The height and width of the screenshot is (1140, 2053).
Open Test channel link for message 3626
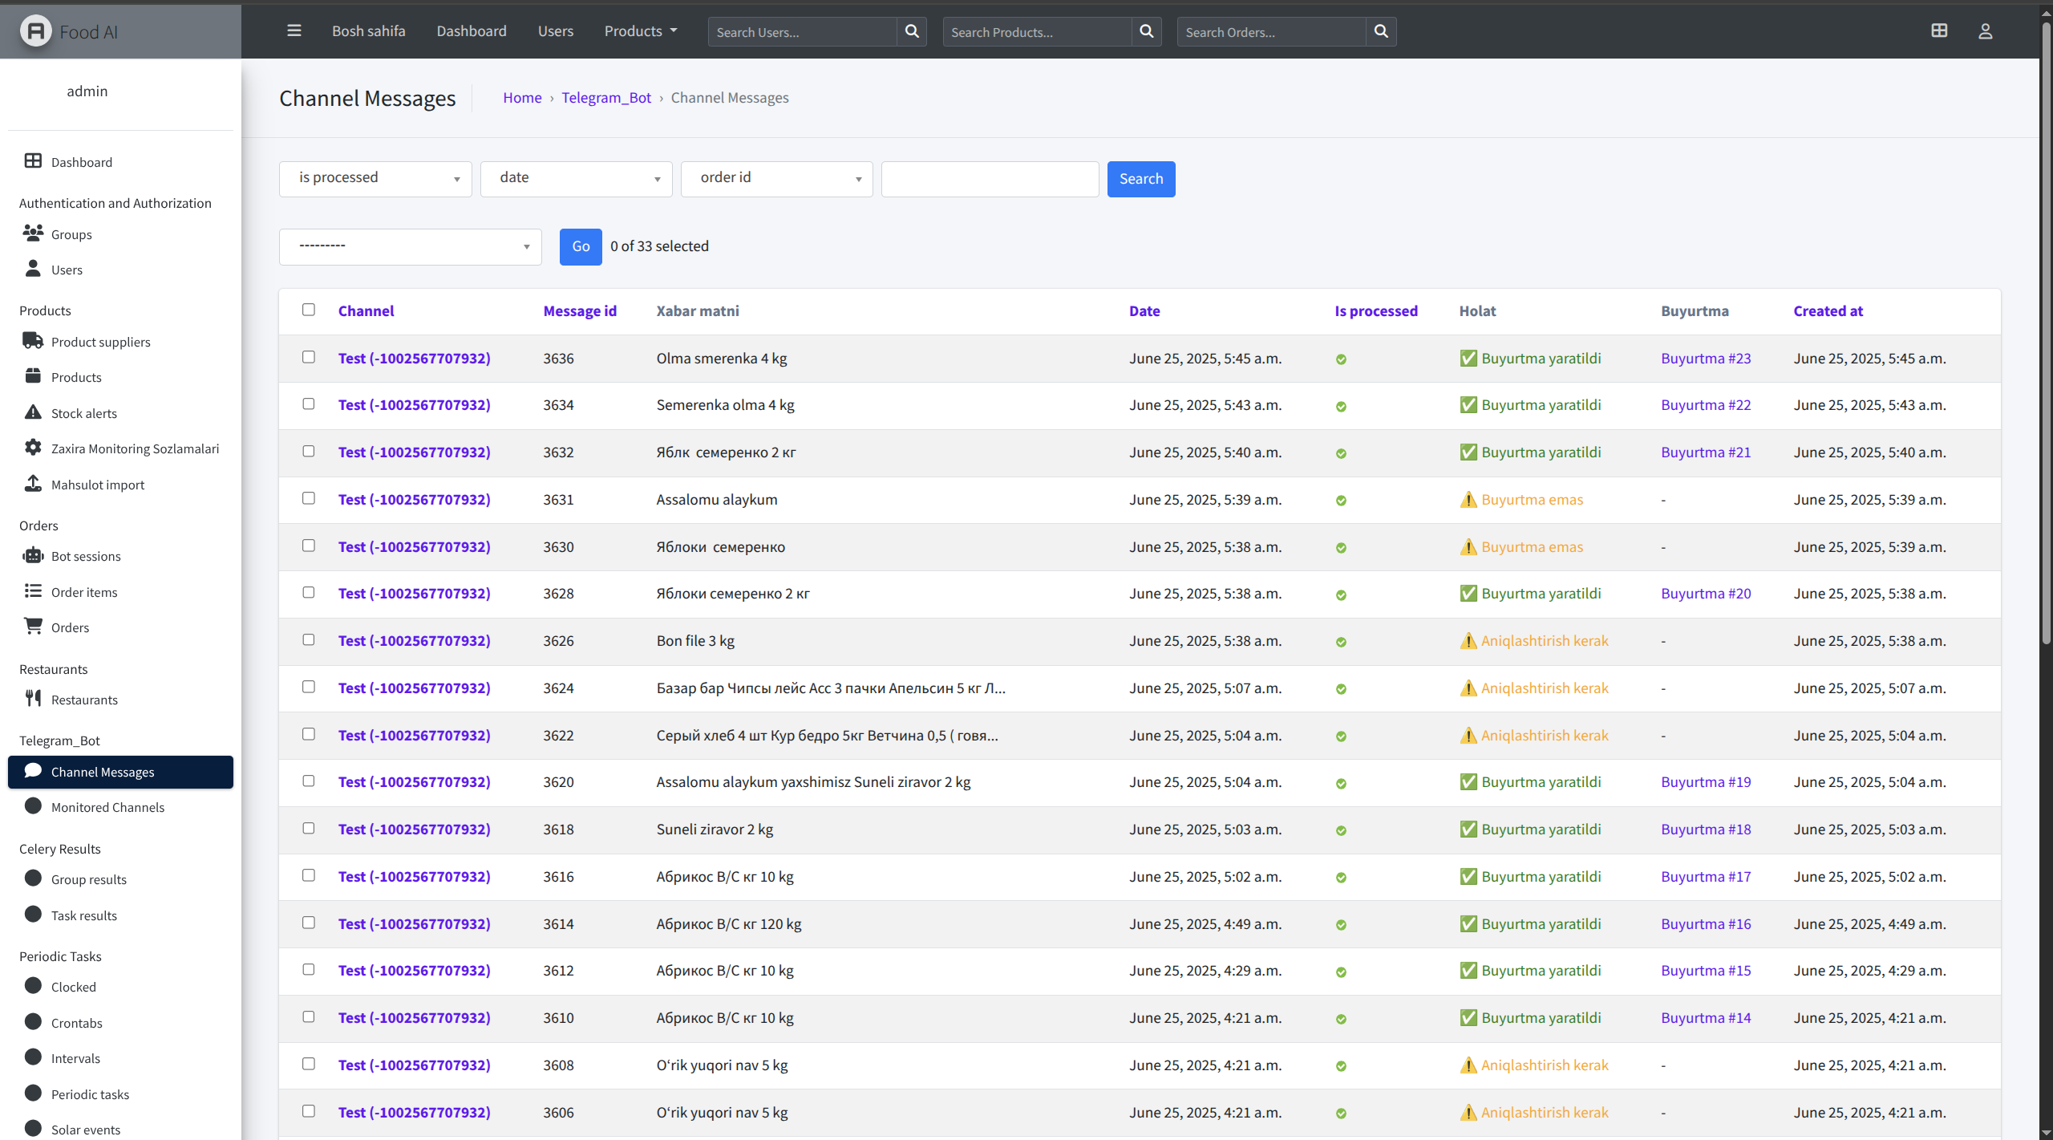414,640
